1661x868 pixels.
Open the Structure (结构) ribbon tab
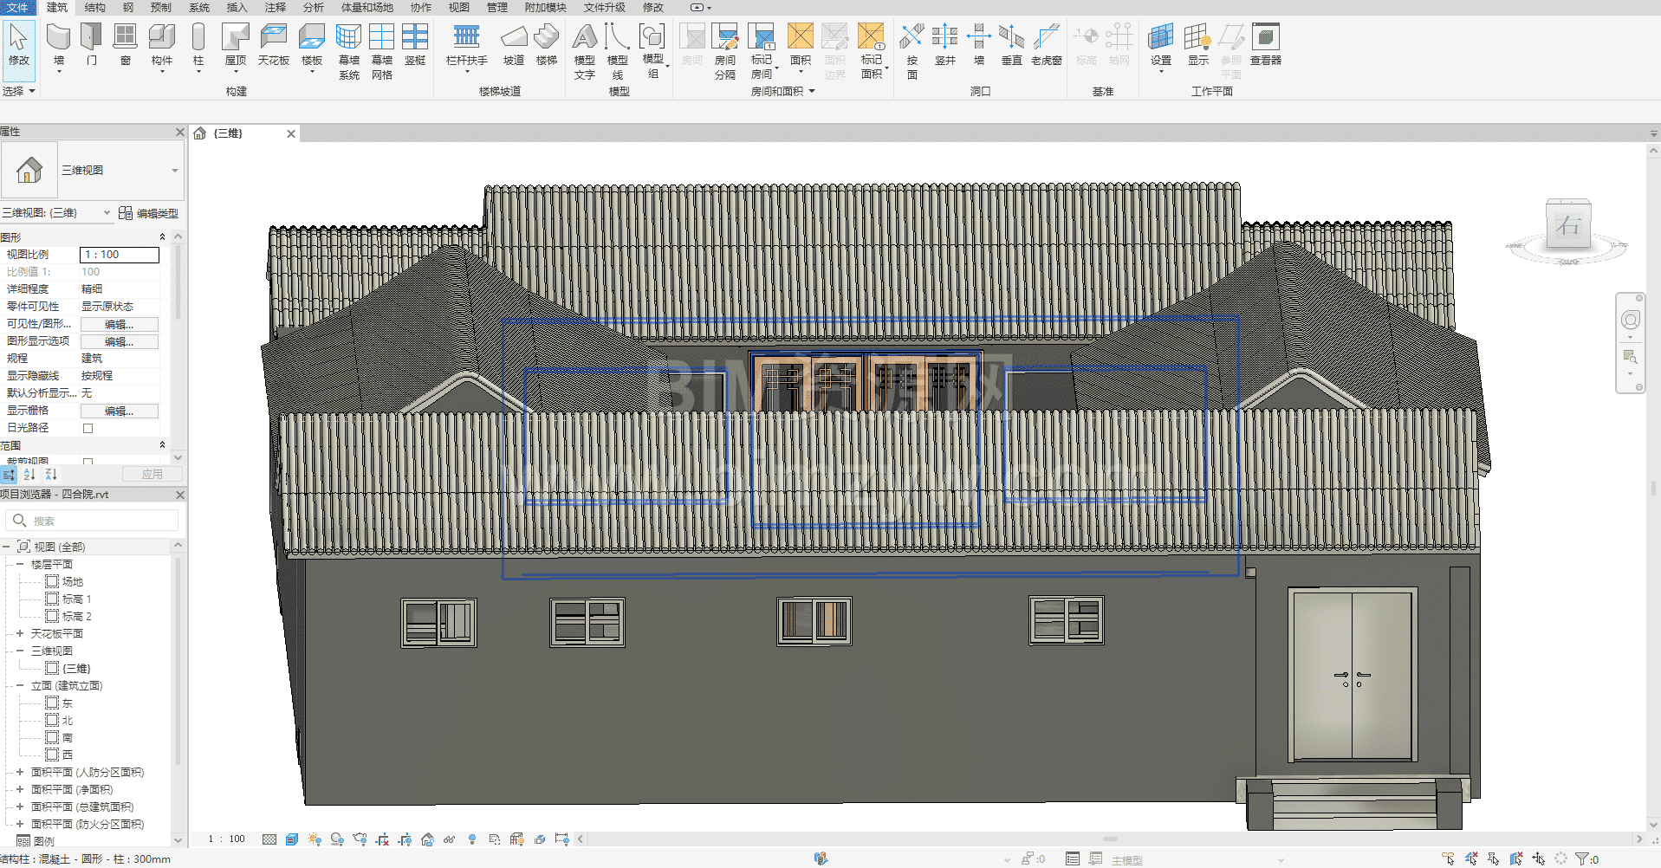(x=94, y=7)
